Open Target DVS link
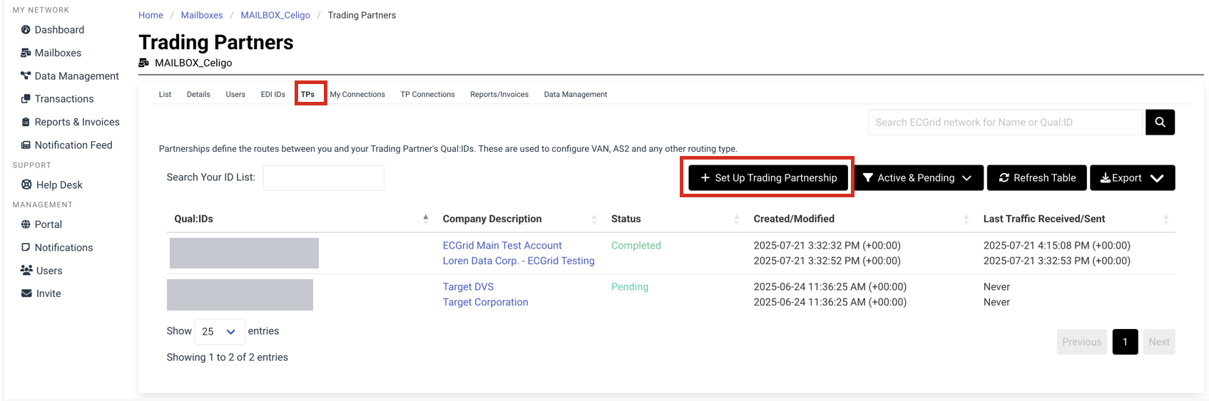Image resolution: width=1209 pixels, height=401 pixels. 468,287
